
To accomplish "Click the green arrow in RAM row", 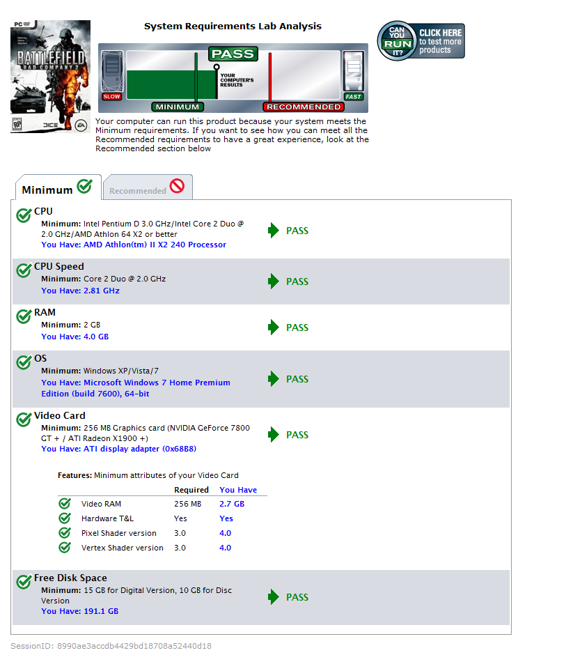I will tap(274, 327).
